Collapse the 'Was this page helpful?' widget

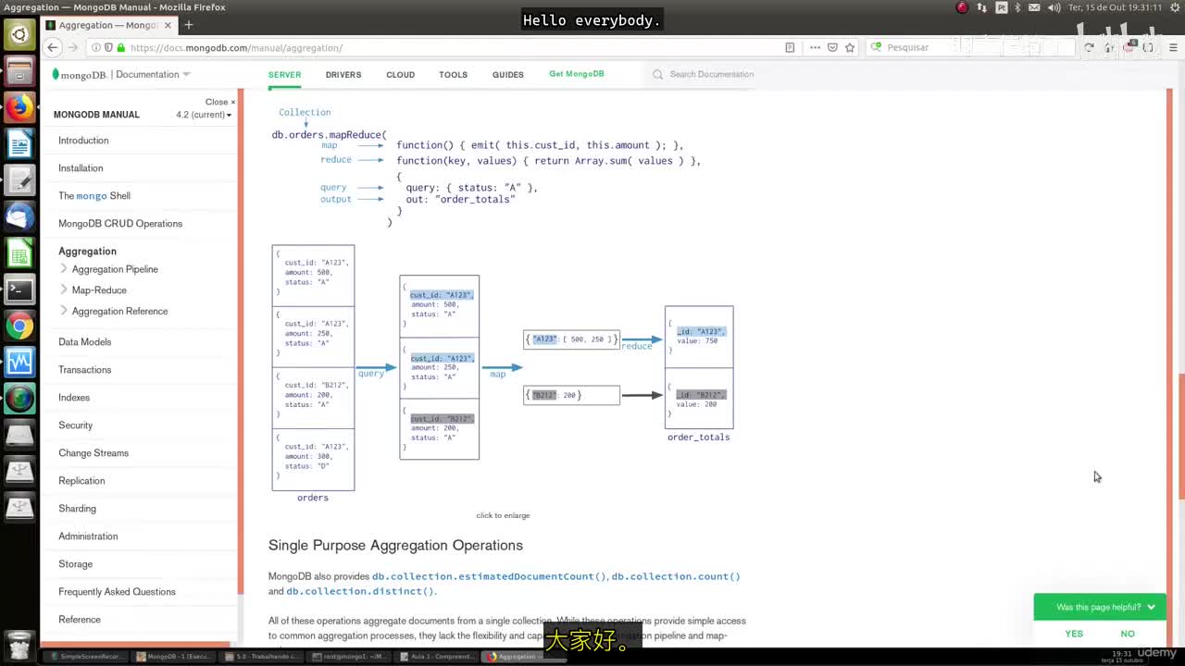[1151, 608]
